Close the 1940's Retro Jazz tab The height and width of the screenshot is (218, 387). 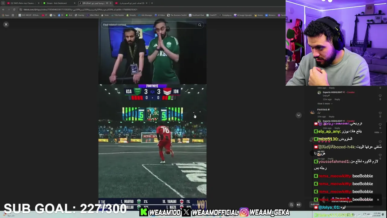[x=38, y=3]
